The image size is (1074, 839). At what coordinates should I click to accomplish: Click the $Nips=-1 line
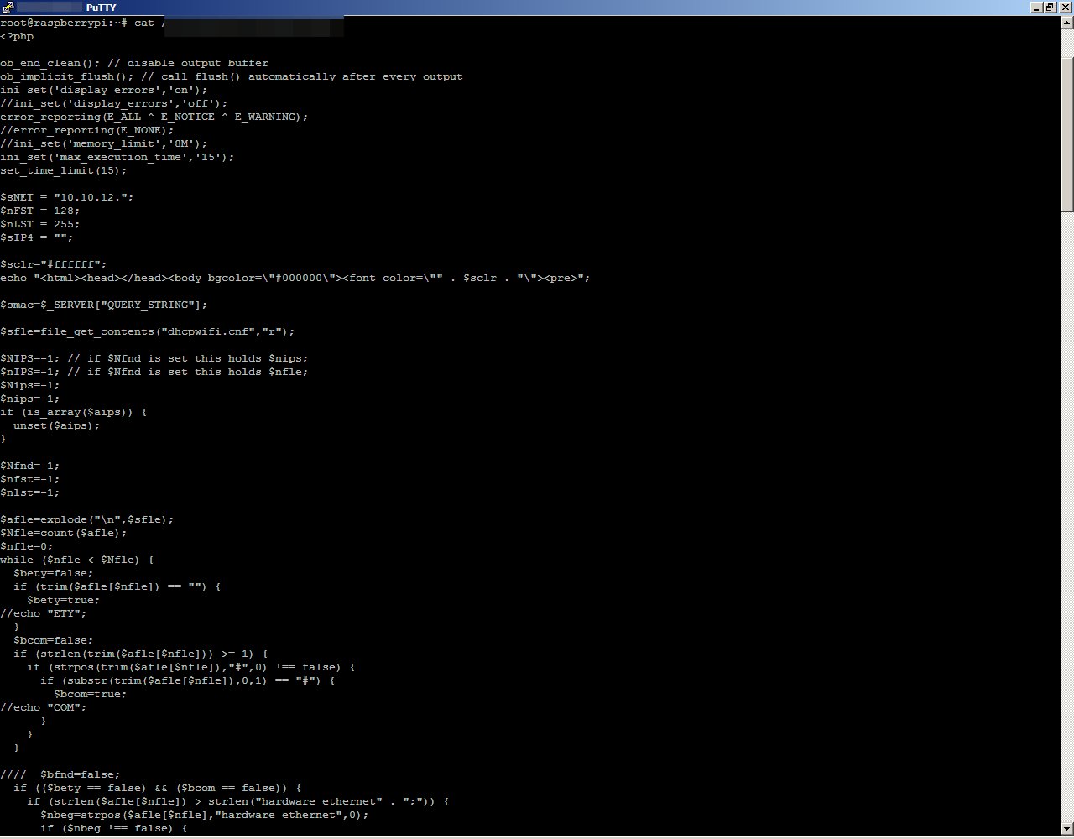[x=30, y=385]
